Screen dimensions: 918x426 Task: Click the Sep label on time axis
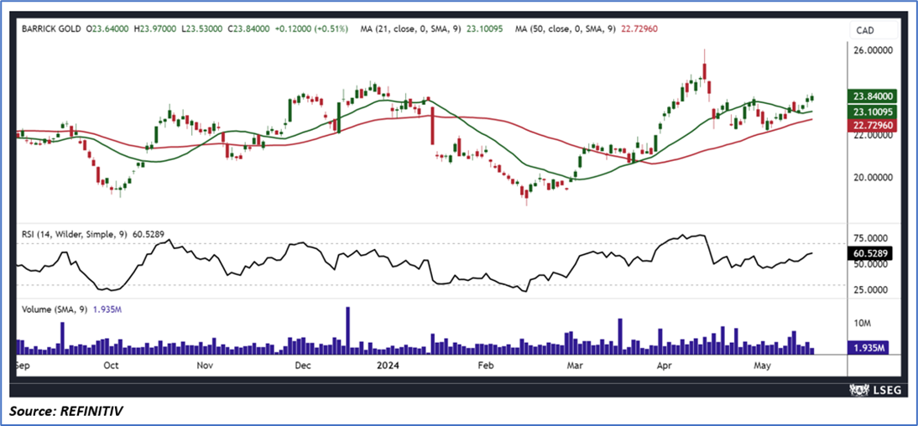click(x=23, y=366)
